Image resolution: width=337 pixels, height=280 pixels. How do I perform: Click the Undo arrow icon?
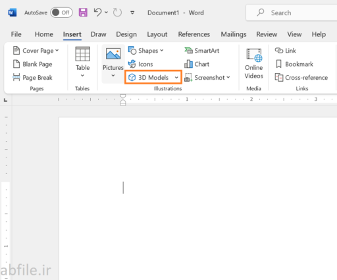pos(97,13)
